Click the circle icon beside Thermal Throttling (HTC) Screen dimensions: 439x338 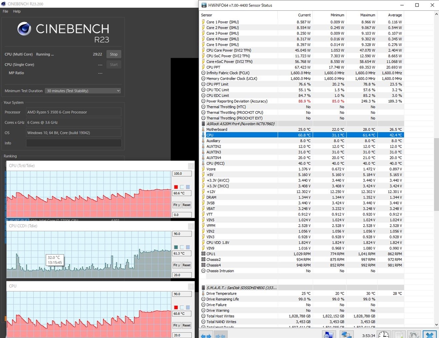pyautogui.click(x=203, y=107)
